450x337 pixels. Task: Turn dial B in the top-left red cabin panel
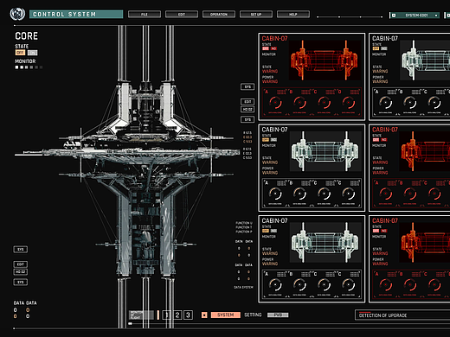click(299, 102)
